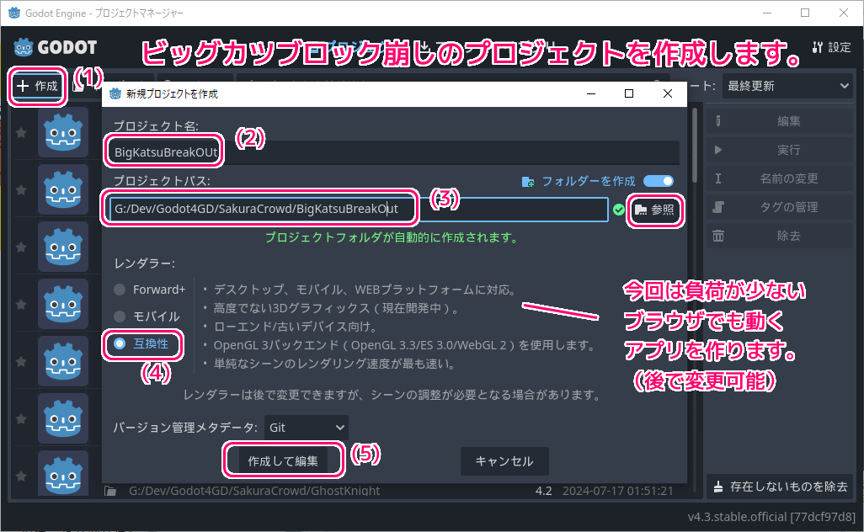Click the 作成して編集 button
Viewport: 864px width, 532px height.
coord(283,461)
